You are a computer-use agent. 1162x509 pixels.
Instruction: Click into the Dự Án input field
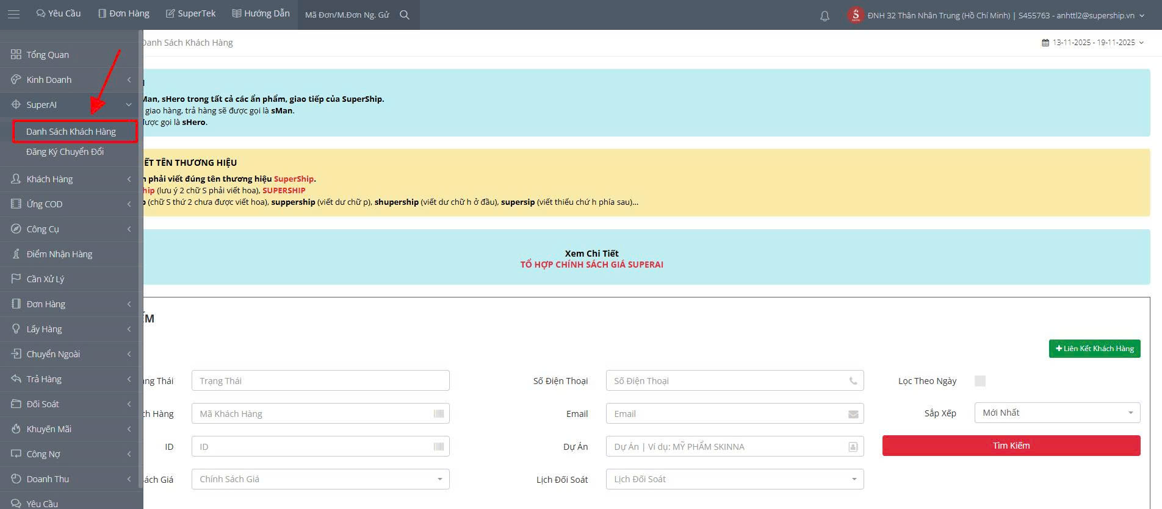click(x=735, y=447)
